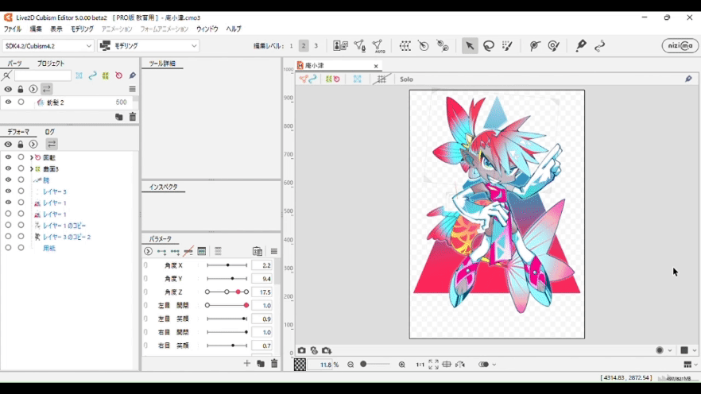Toggle lock circle for 回転
701x394 pixels.
click(x=21, y=157)
